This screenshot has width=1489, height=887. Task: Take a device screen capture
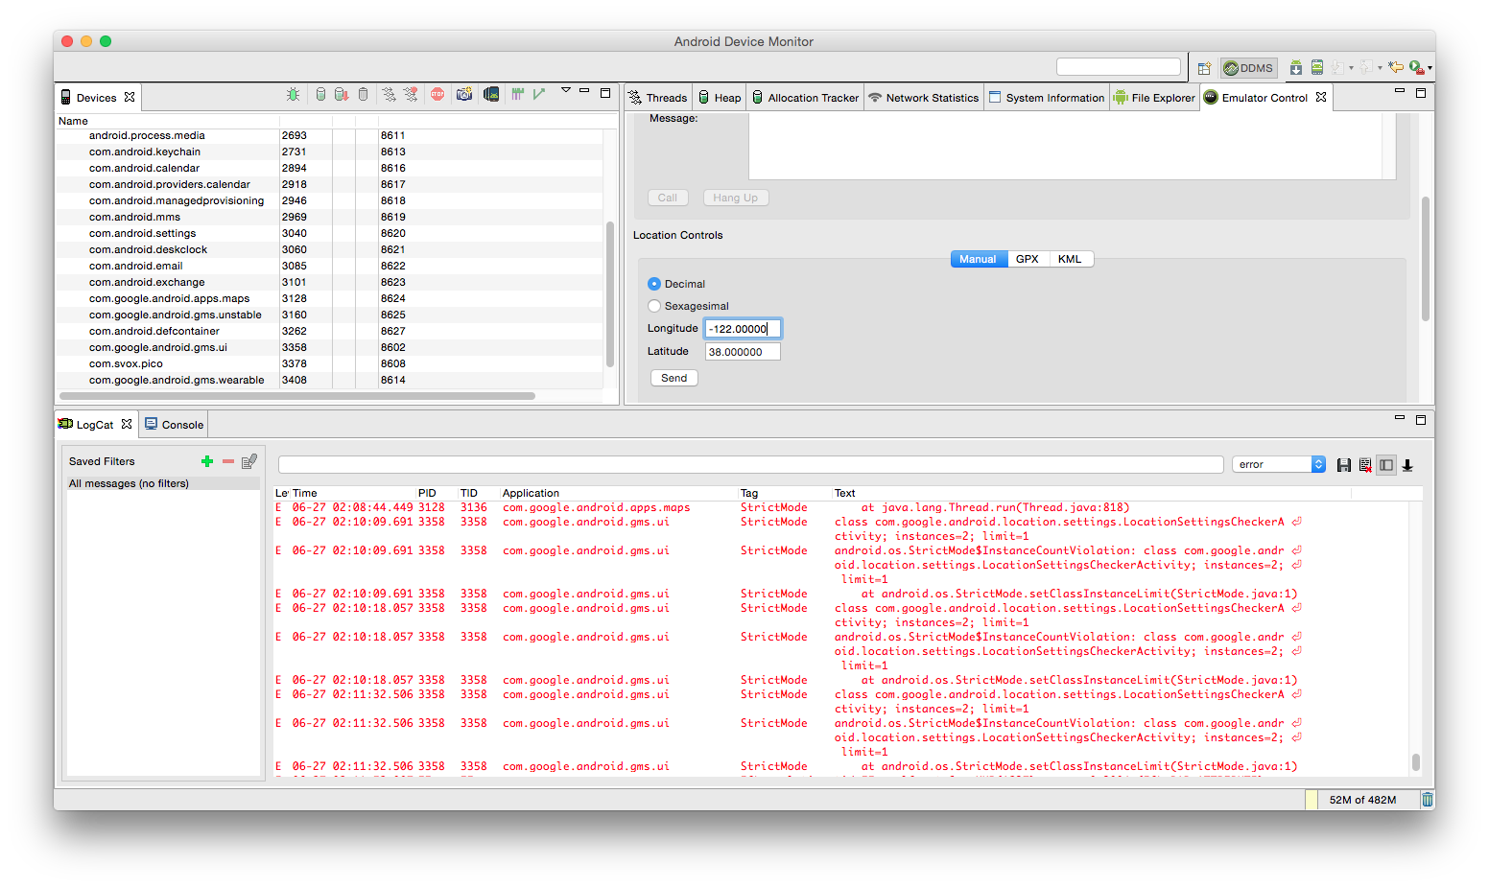tap(464, 94)
